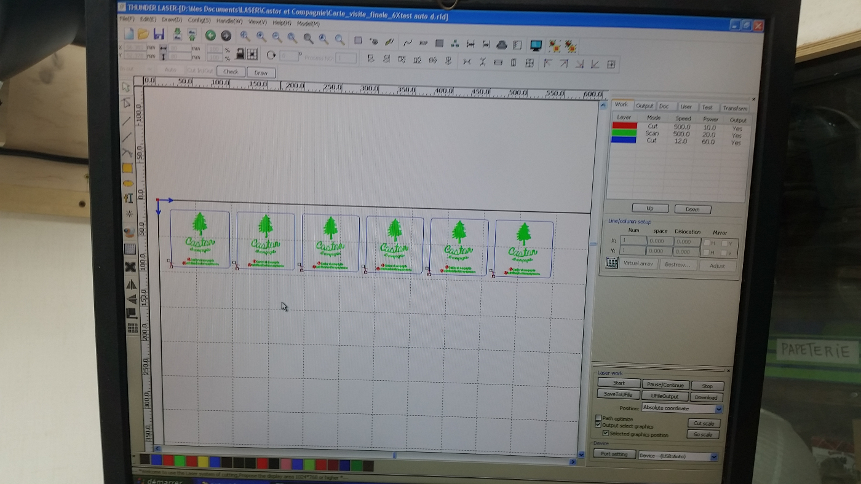Open the Handle menu

(230, 21)
